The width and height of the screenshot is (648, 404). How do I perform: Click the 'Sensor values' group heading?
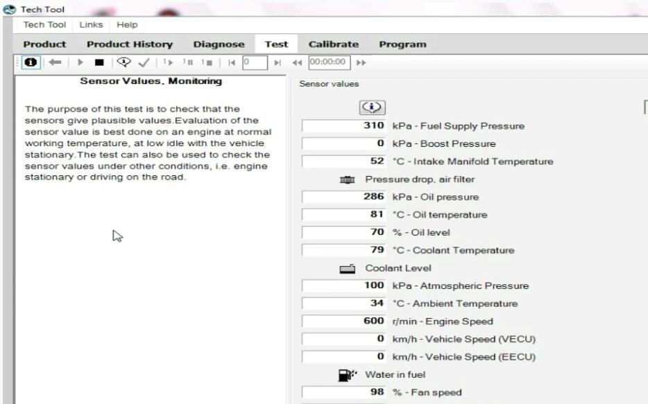pos(329,84)
